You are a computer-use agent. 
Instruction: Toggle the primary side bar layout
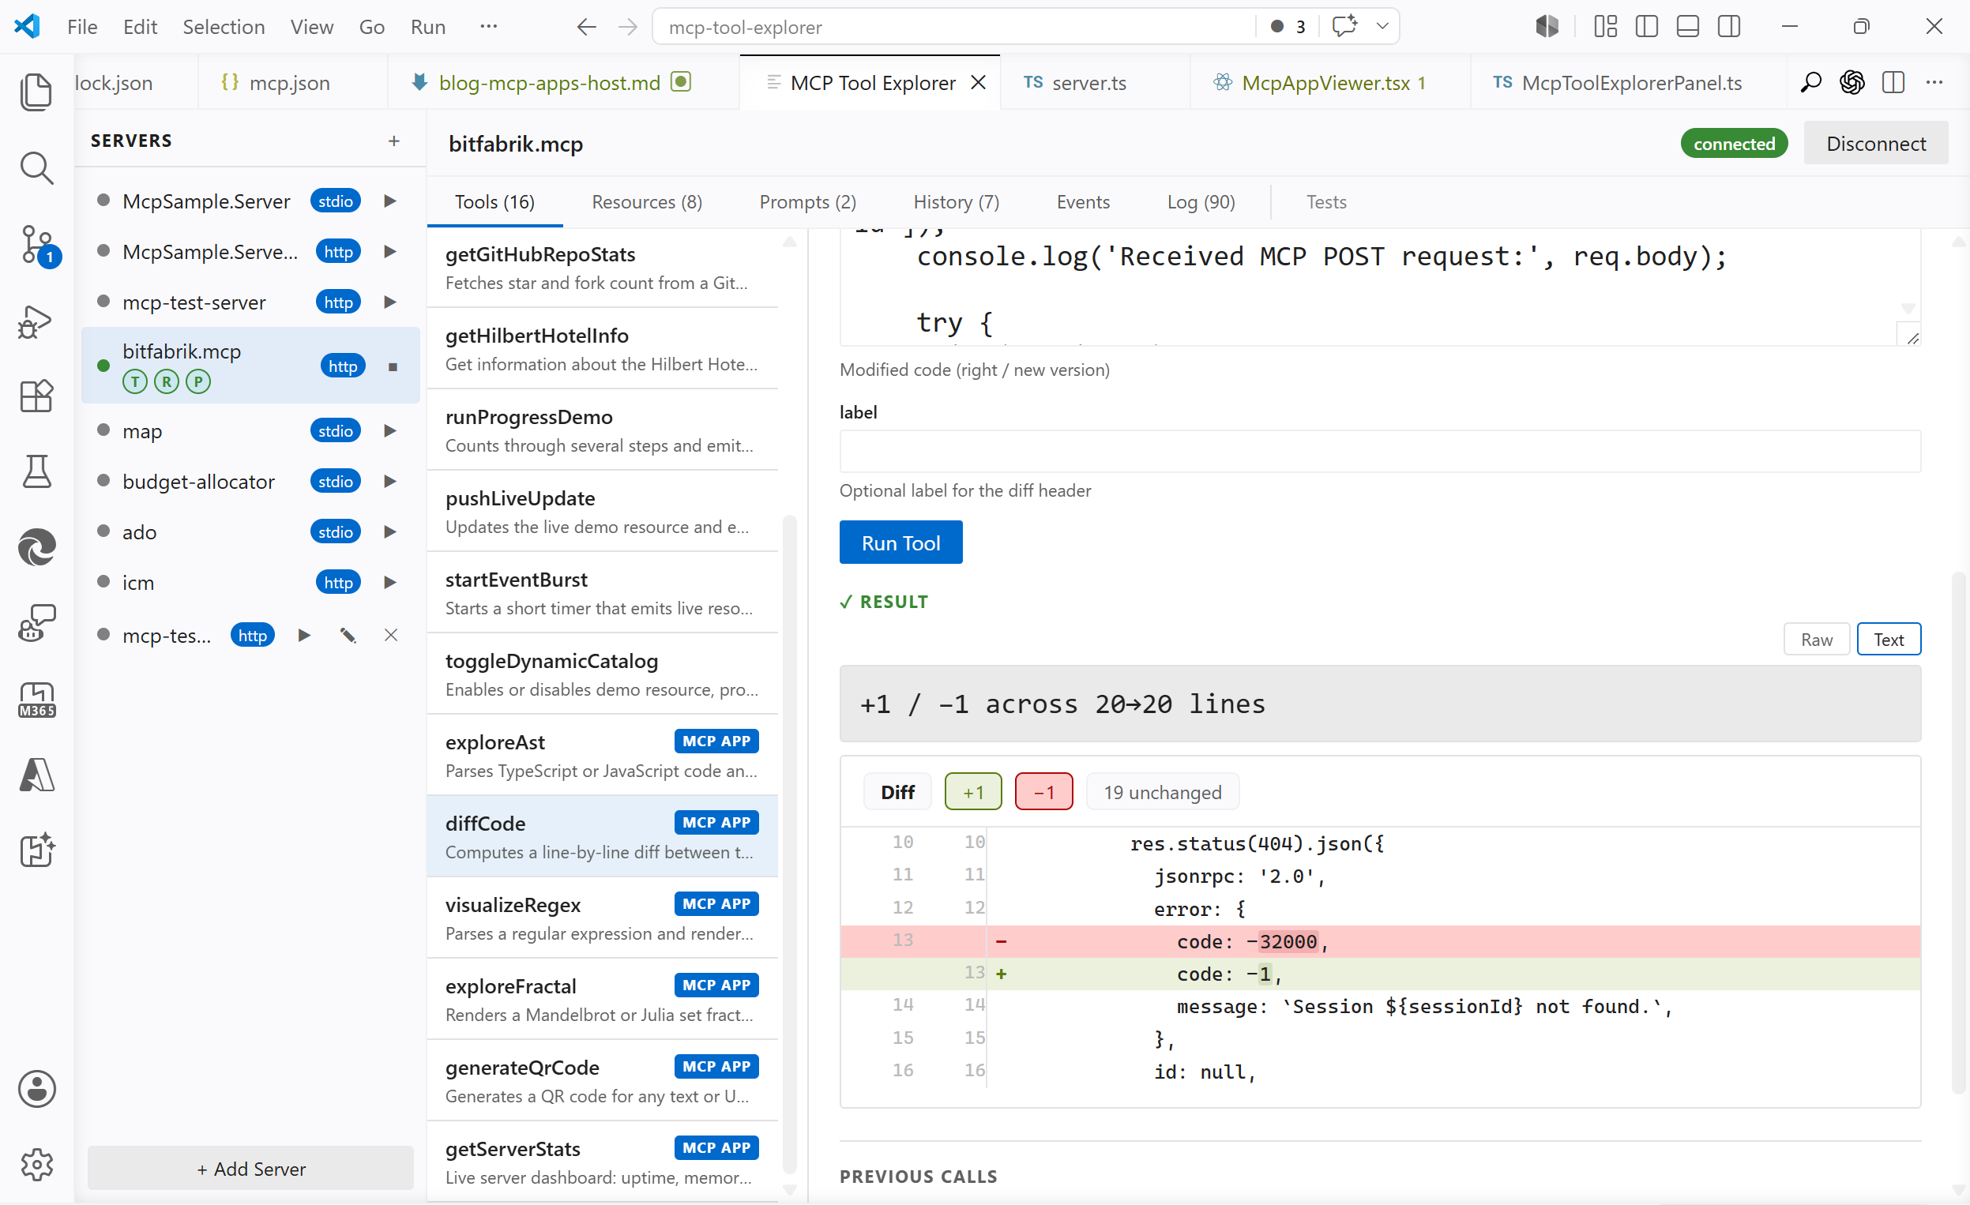coord(1647,26)
